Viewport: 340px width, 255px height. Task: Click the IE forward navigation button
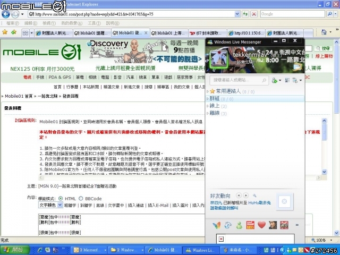15,14
